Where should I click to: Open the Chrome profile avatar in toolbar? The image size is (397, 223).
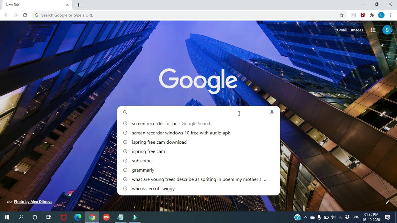pos(381,15)
